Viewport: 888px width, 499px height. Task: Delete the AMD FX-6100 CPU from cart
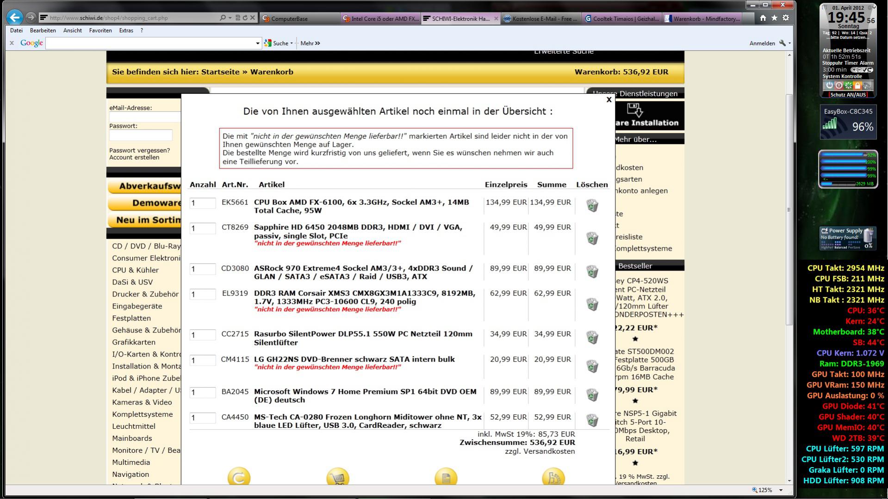592,206
